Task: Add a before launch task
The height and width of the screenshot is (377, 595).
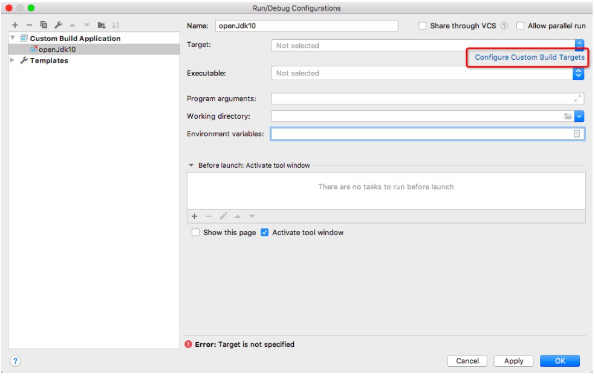Action: coord(194,216)
